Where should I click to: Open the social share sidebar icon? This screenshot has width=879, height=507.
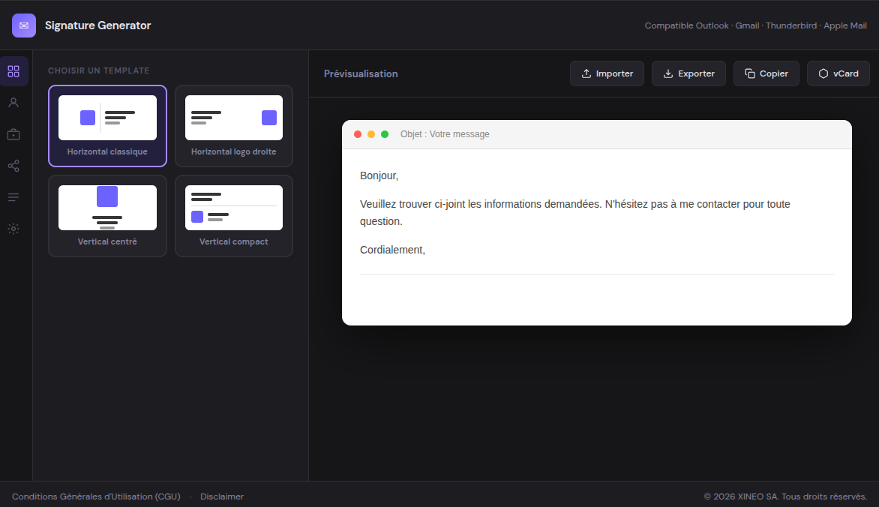(13, 166)
